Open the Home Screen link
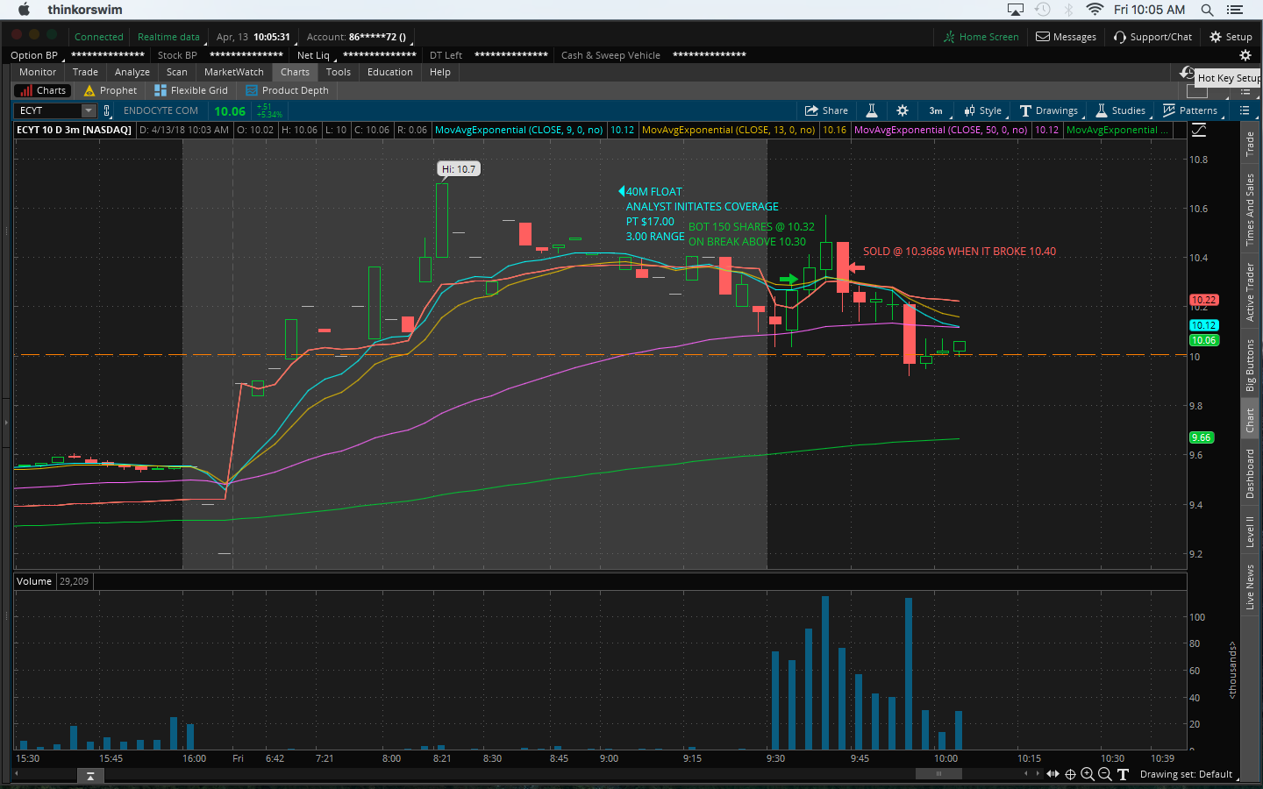The width and height of the screenshot is (1263, 789). (x=981, y=37)
